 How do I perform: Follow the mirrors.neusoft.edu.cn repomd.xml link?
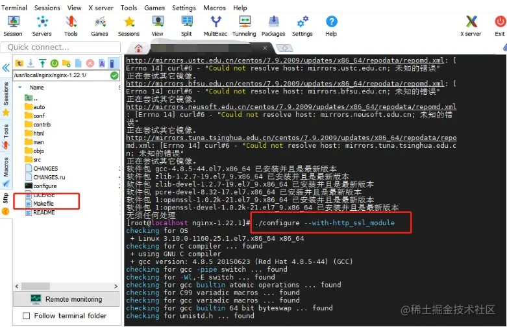coord(291,107)
